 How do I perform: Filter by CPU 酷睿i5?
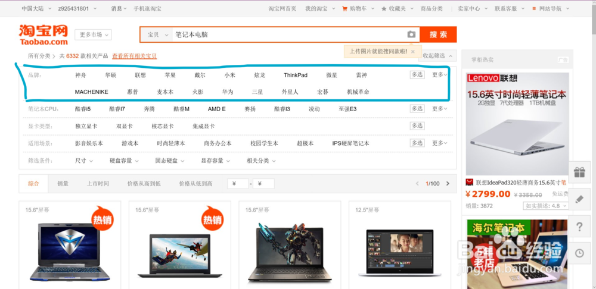tap(83, 109)
